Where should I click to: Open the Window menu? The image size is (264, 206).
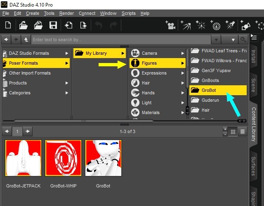(x=108, y=13)
